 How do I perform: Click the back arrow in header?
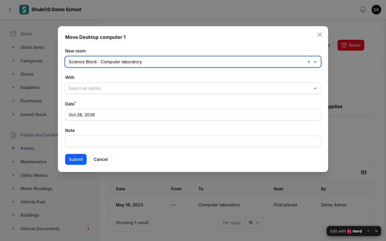[10, 10]
